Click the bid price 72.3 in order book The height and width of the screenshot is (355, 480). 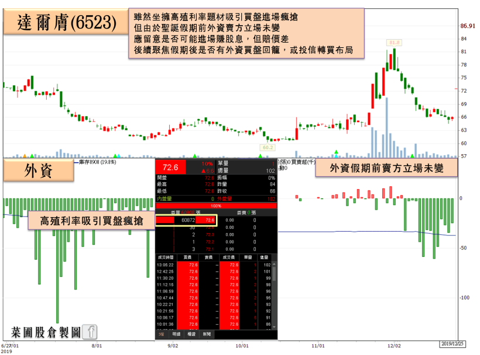(210, 235)
